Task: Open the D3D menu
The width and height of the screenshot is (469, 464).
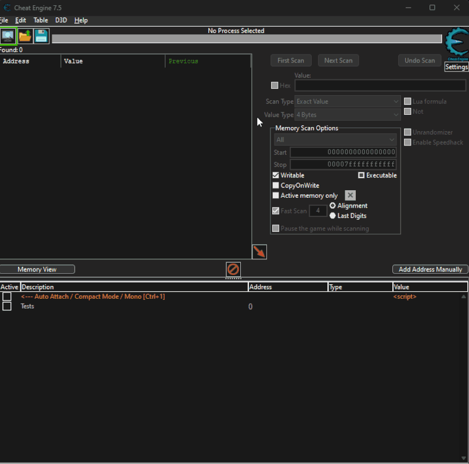Action: coord(61,20)
